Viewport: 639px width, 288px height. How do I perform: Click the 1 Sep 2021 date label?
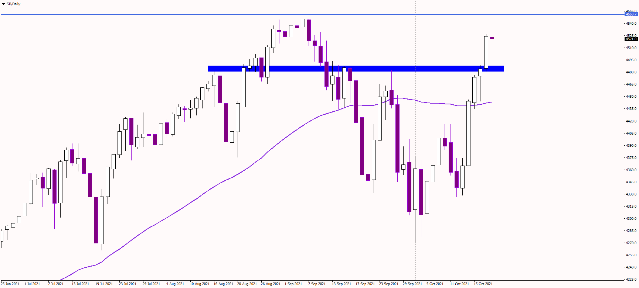point(293,284)
